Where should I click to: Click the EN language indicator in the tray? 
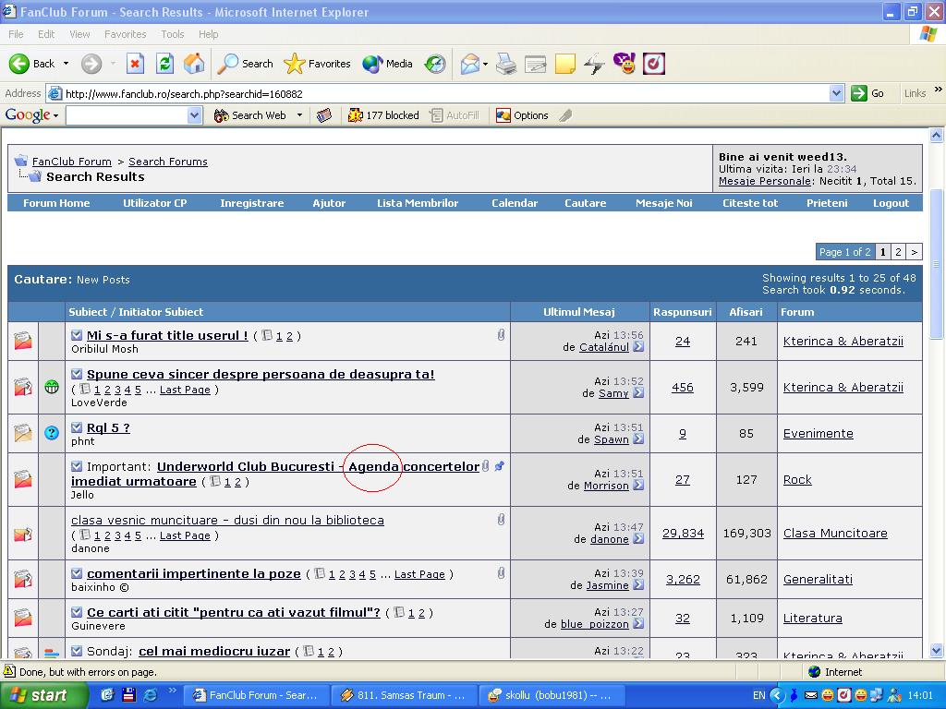coord(758,696)
